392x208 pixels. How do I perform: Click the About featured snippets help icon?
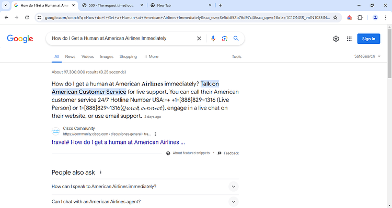[x=168, y=153]
